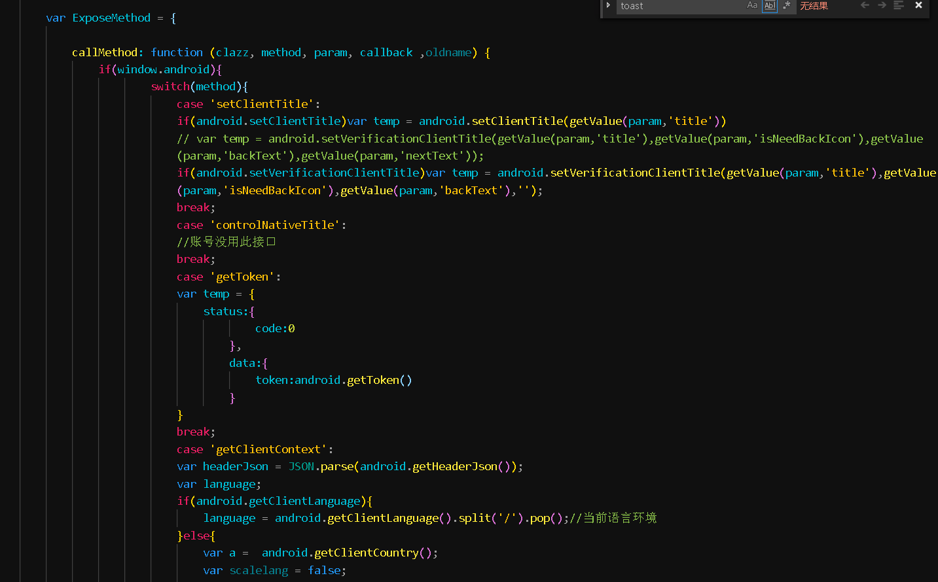Click the 'ExposeMethod' variable name

pyautogui.click(x=111, y=18)
